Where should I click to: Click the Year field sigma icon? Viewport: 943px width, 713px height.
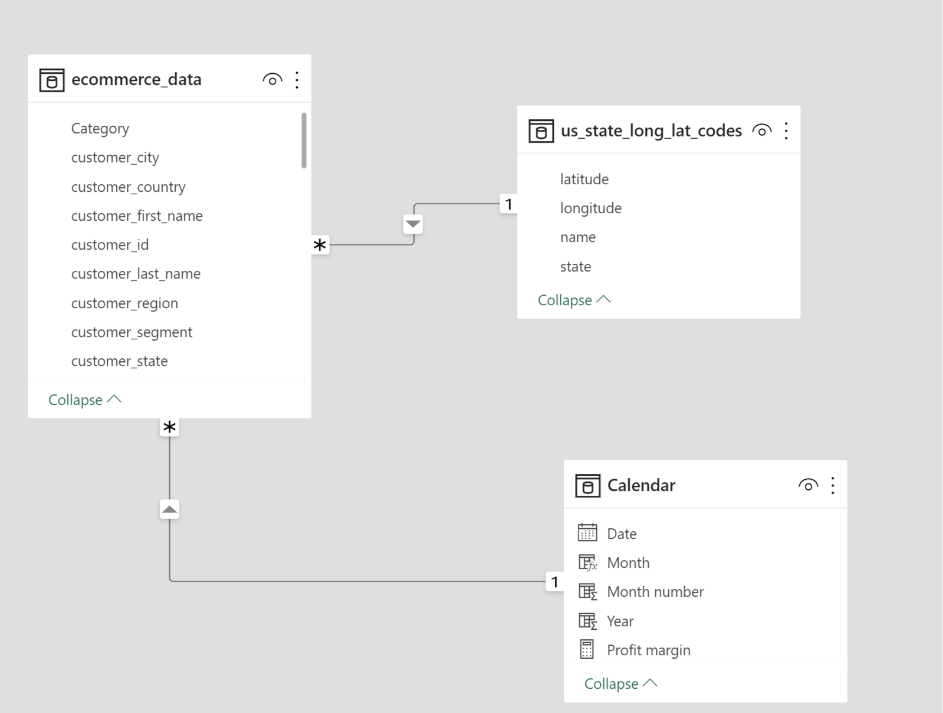tap(587, 621)
